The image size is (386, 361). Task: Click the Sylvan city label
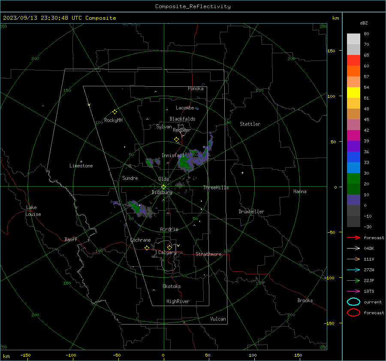coord(164,127)
